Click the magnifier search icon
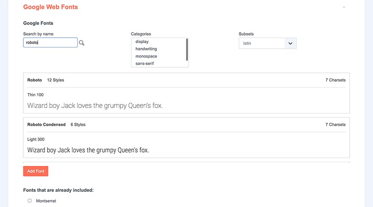Screen dimensions: 373x207 [x=81, y=43]
